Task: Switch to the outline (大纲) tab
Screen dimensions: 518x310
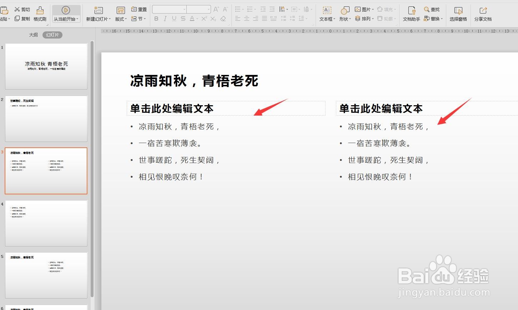Action: 33,35
